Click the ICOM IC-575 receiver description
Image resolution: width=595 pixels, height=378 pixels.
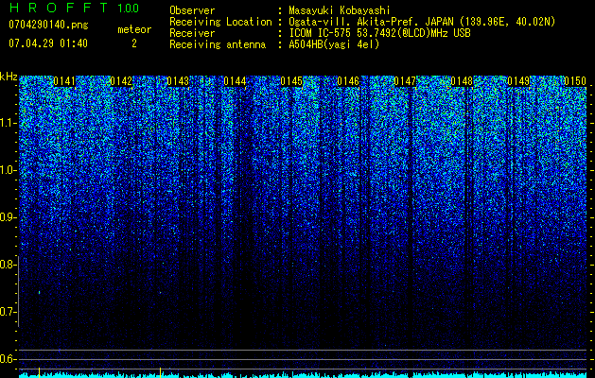coord(379,33)
